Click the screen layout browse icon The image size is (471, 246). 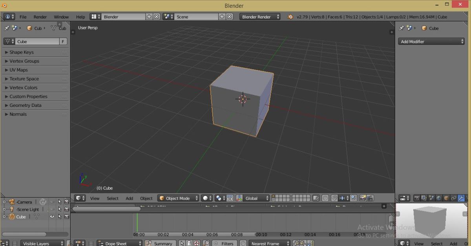[x=95, y=17]
